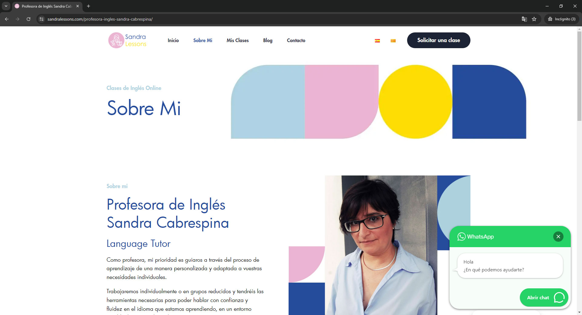Viewport: 582px width, 315px height.
Task: View site information icon in address bar
Action: click(x=42, y=19)
